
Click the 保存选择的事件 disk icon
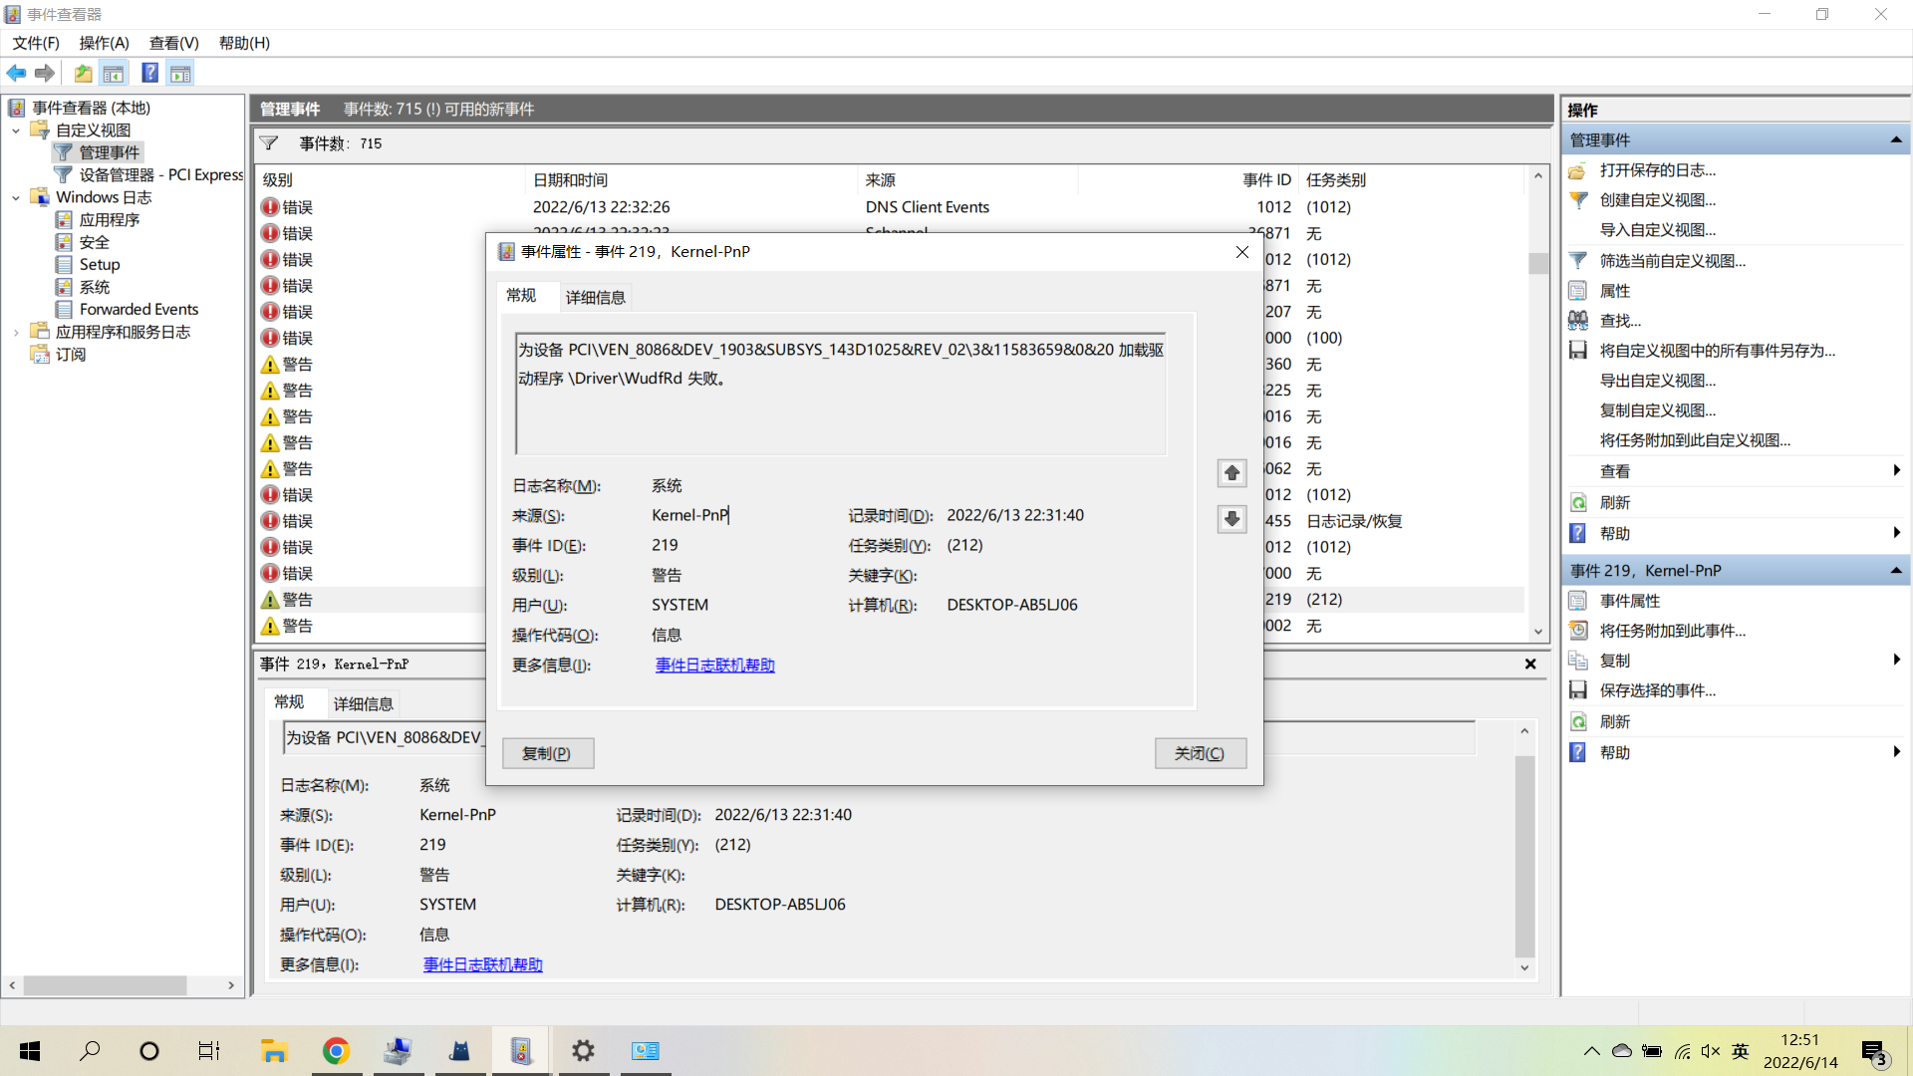click(1578, 690)
